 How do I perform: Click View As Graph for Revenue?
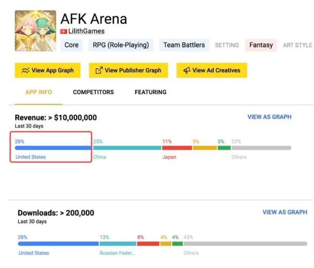(269, 117)
